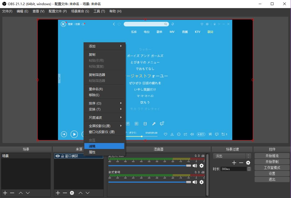Click the heart favorite icon in the player
The image size is (291, 198).
(165, 134)
